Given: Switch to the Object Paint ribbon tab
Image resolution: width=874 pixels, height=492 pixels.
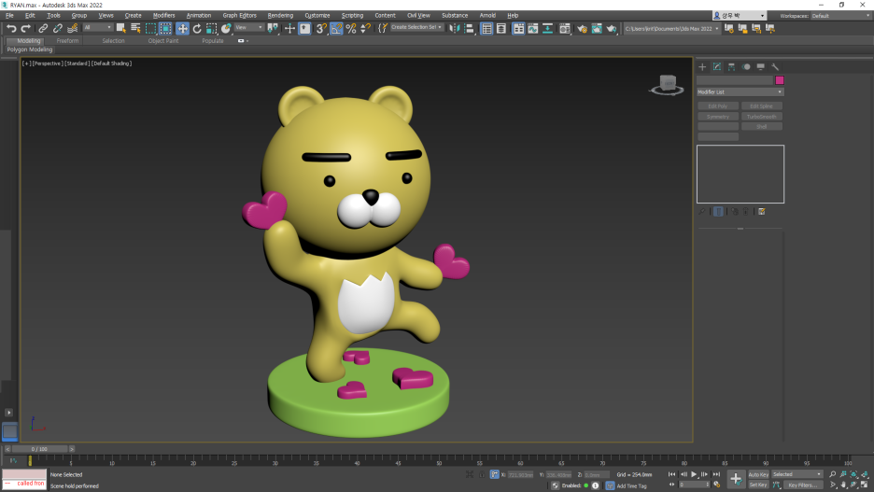Looking at the screenshot, I should (x=163, y=41).
